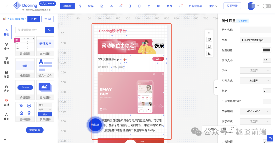Click the 私有化部署 link
Screen dimensions: 275x143
coord(195,6)
